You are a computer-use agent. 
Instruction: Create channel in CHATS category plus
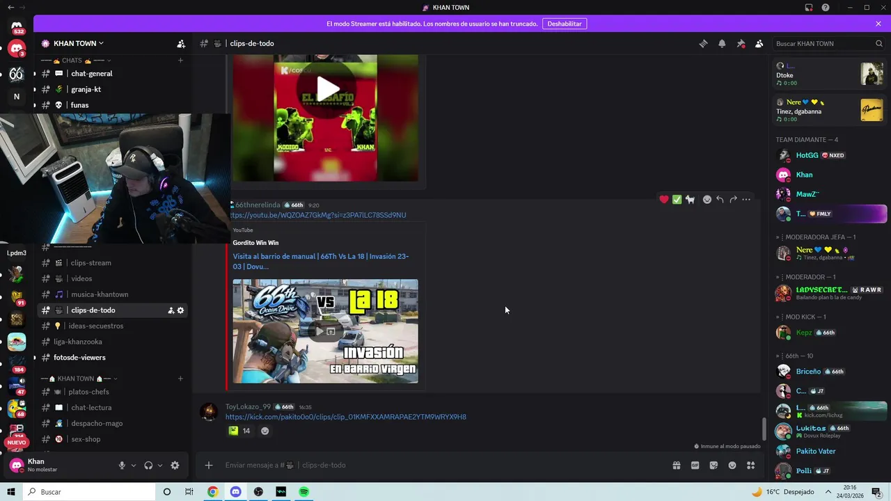coord(180,61)
